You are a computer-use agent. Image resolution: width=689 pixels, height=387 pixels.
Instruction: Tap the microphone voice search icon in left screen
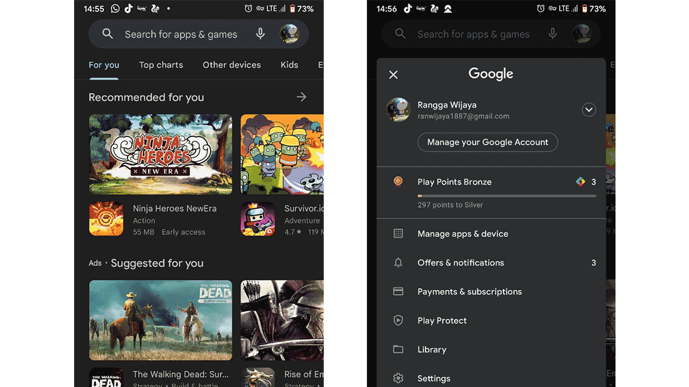pyautogui.click(x=260, y=34)
